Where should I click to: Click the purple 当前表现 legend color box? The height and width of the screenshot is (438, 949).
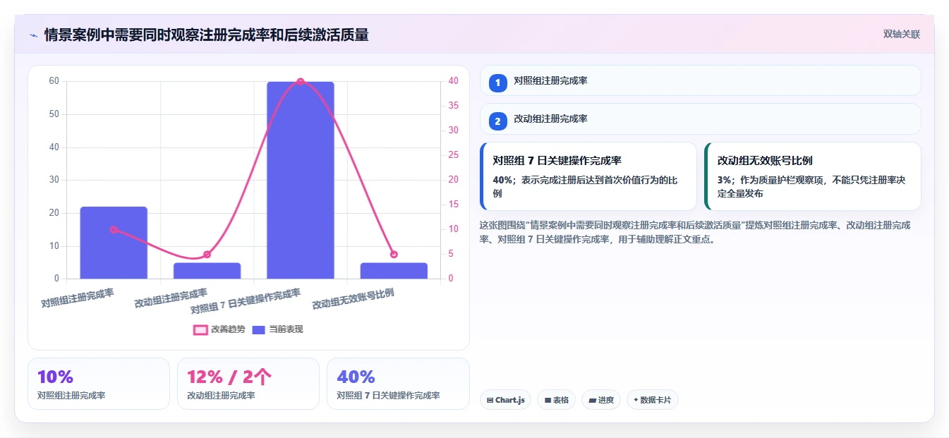click(x=259, y=329)
